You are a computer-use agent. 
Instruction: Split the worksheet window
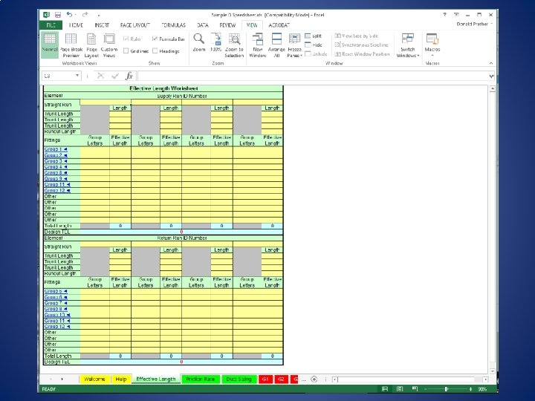pos(314,36)
